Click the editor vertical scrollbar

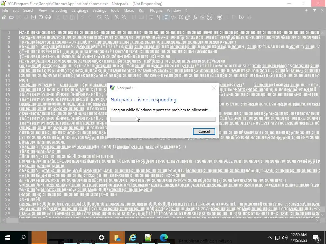322,124
